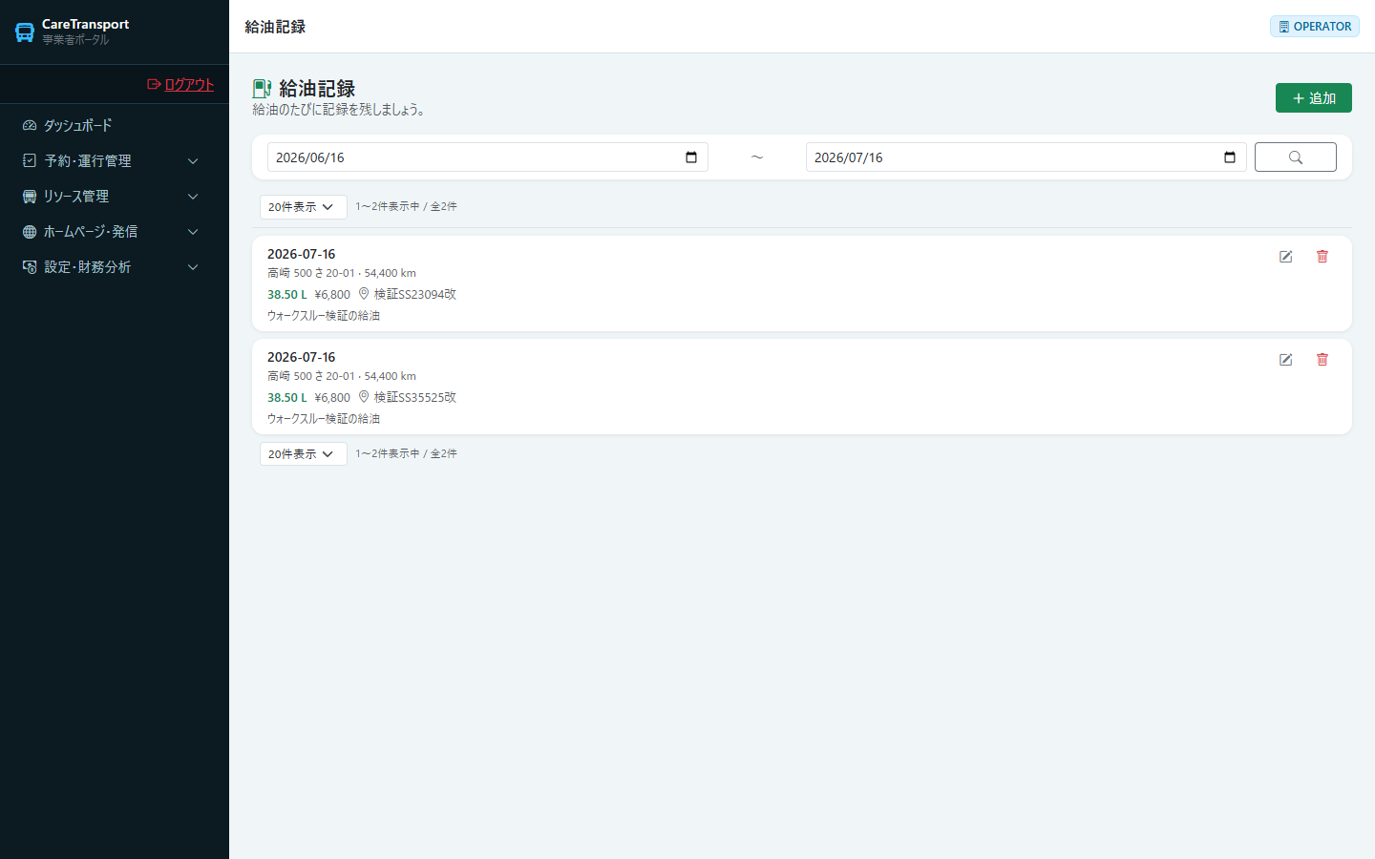Screen dimensions: 1375x859
Task: Click the green 追加 button
Action: tap(1313, 98)
